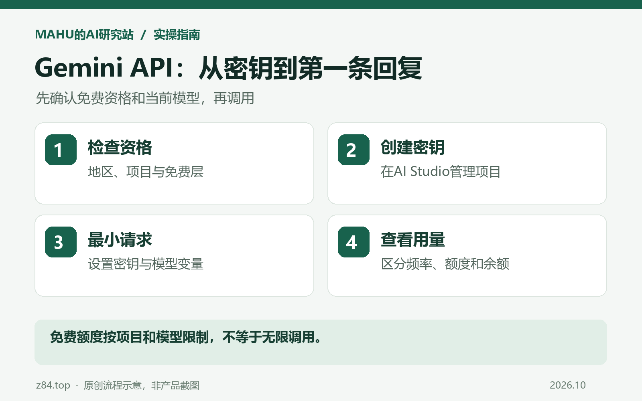The height and width of the screenshot is (401, 642).
Task: Click the note 免费额度按项目和模型限制，不等于无限调用。
Action: pos(186,337)
